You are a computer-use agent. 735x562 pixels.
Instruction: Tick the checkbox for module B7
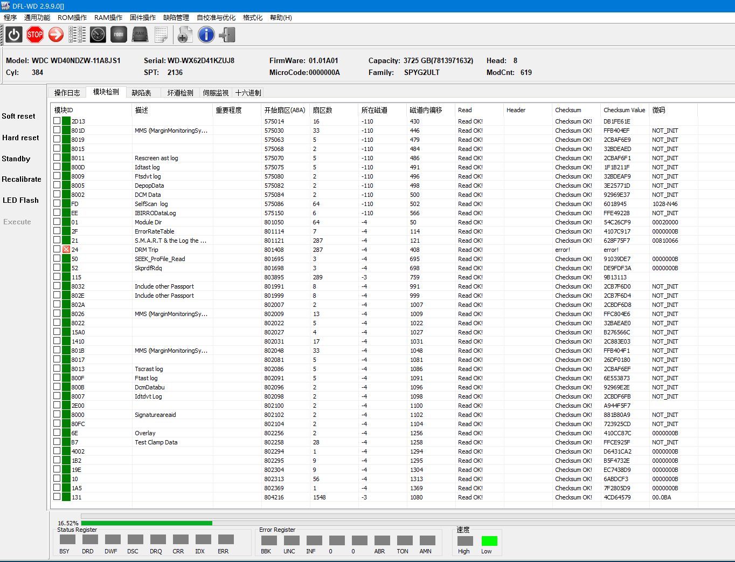pos(57,442)
